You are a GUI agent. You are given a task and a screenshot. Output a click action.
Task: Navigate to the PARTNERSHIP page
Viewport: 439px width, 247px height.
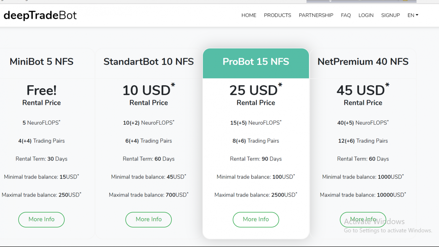[316, 15]
